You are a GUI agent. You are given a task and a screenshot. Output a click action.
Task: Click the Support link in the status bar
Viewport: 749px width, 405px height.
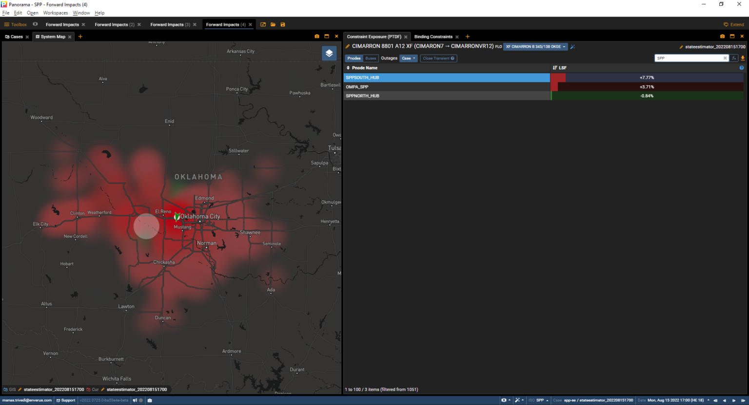tap(66, 400)
